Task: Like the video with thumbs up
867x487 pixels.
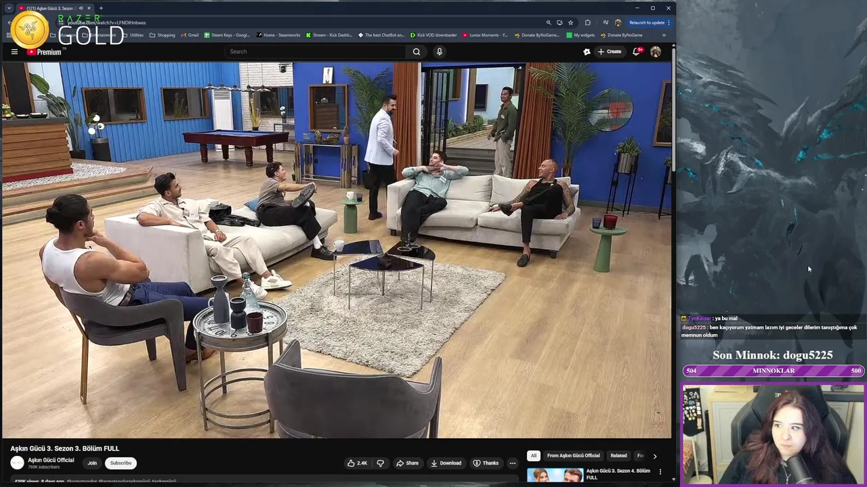Action: point(357,463)
